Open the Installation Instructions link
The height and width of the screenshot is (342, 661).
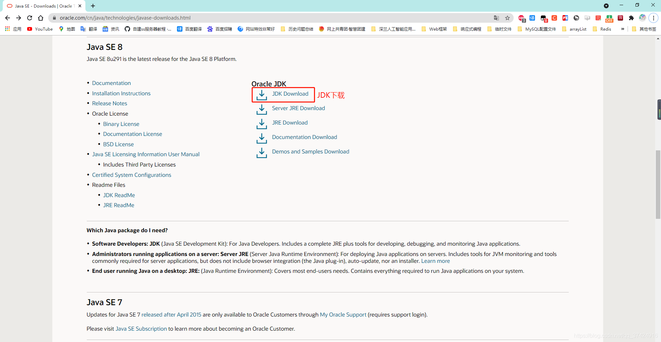point(121,93)
